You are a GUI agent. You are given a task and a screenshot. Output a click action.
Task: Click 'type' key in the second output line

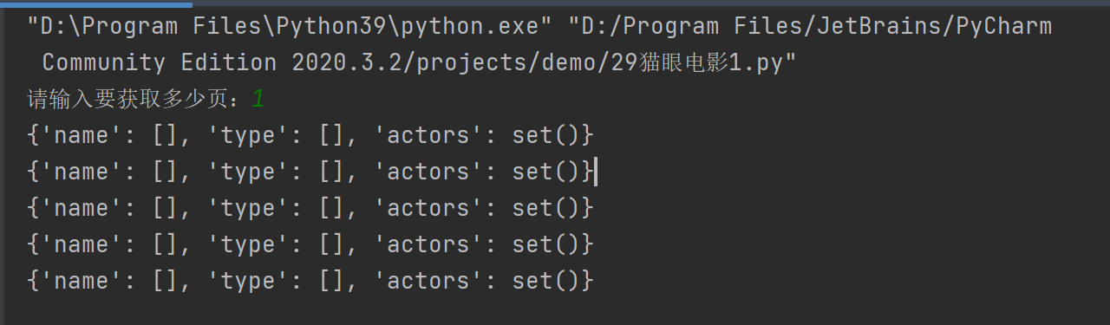pyautogui.click(x=250, y=172)
